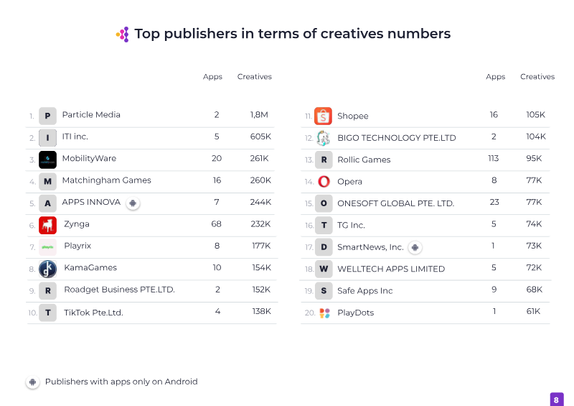Viewport: 574px width, 406px height.
Task: Click the BIGO Technology mascot logo
Action: 324,138
